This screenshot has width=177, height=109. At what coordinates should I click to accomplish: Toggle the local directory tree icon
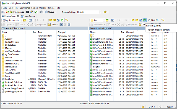point(67,20)
